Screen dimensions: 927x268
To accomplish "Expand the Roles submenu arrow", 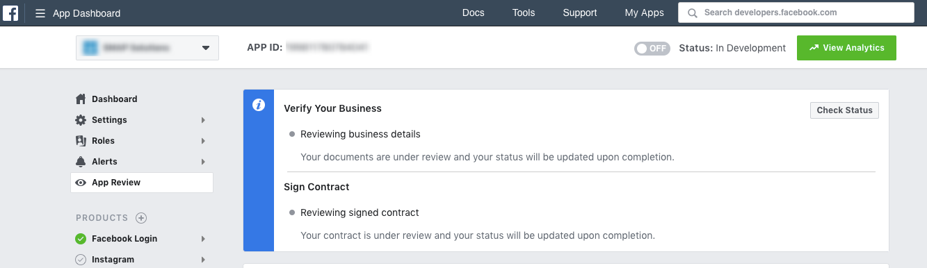I will 203,141.
